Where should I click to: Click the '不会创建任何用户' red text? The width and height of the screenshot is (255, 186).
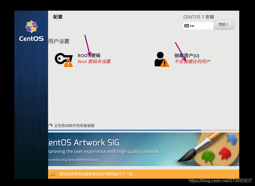click(192, 61)
